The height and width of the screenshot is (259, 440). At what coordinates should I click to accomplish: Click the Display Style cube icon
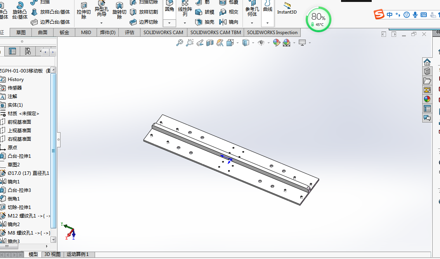[246, 43]
